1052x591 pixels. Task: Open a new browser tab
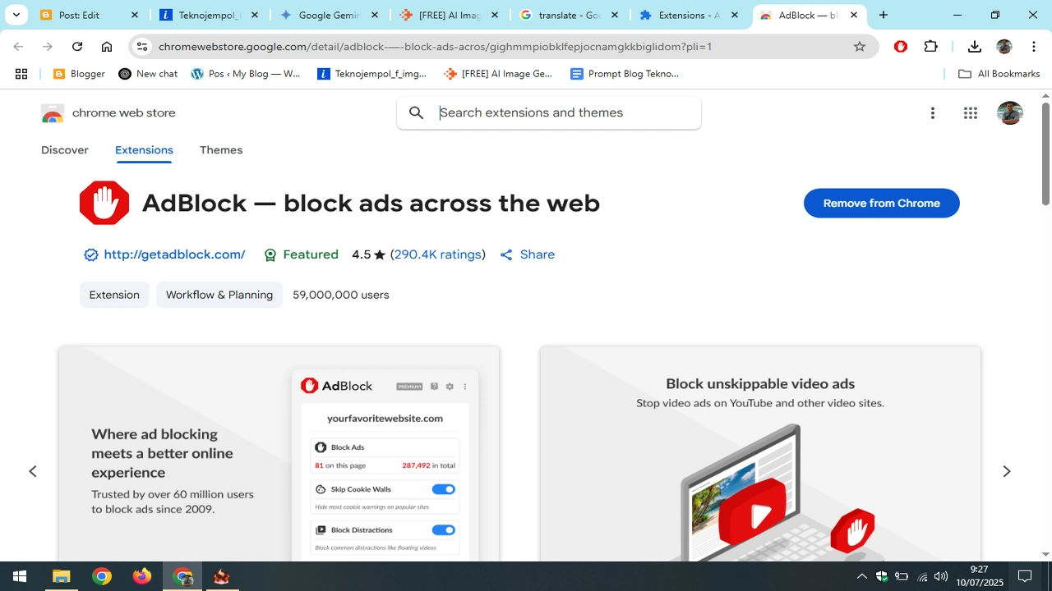(x=884, y=15)
